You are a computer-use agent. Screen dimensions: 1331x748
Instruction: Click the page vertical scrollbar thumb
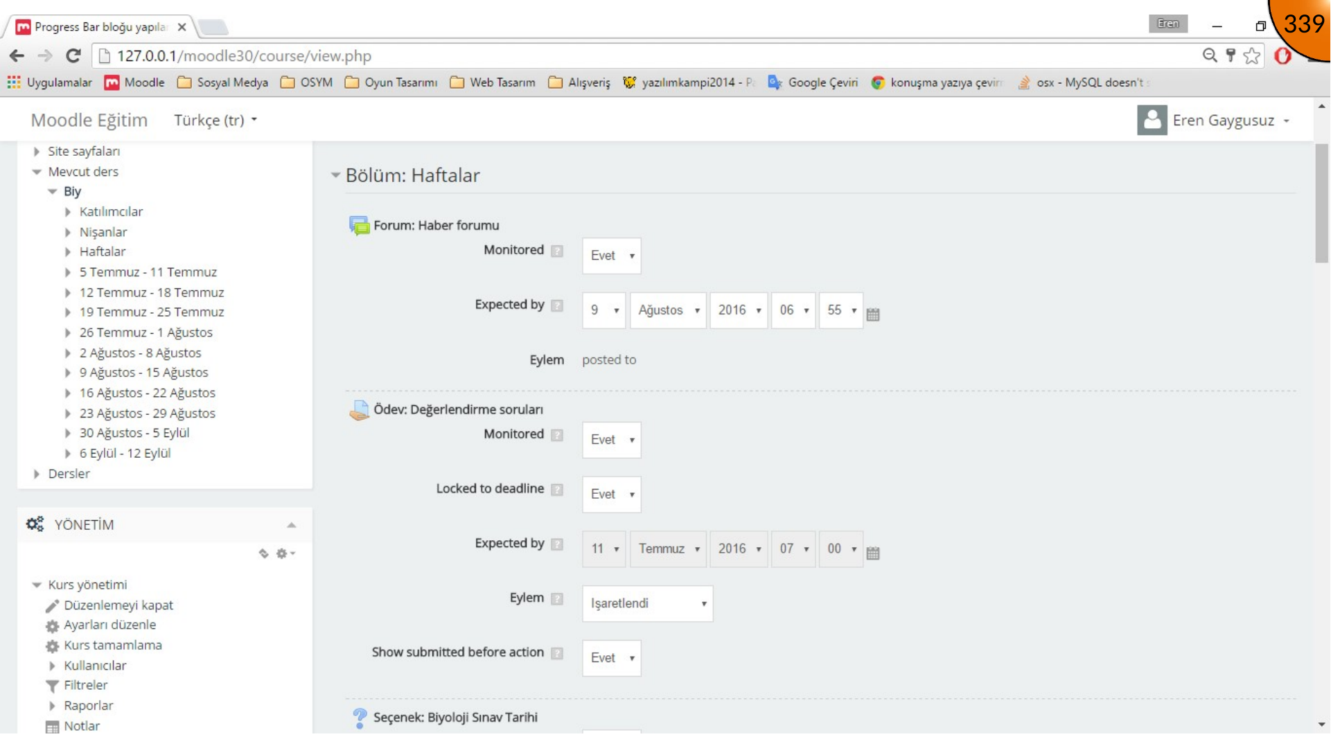[x=1322, y=202]
